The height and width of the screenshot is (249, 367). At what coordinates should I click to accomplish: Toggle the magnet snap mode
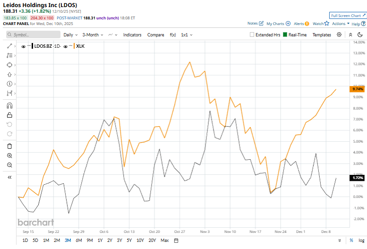pos(9,106)
